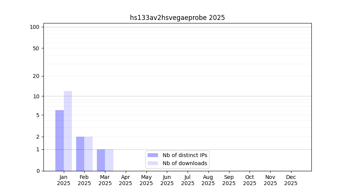This screenshot has height=192, width=346.
Task: Select the 20 tick label on the y-axis
Action: point(36,76)
